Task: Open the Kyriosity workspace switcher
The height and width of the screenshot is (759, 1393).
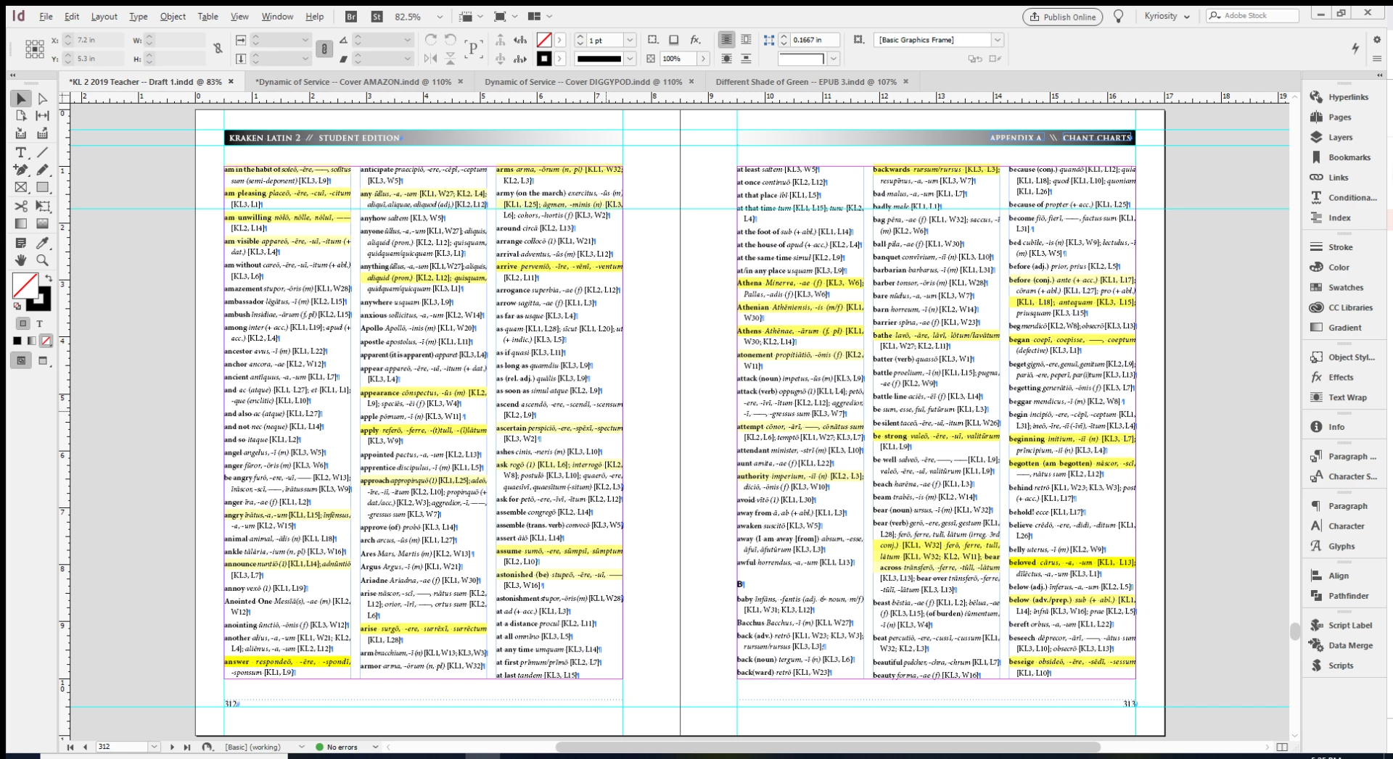Action: click(x=1167, y=16)
